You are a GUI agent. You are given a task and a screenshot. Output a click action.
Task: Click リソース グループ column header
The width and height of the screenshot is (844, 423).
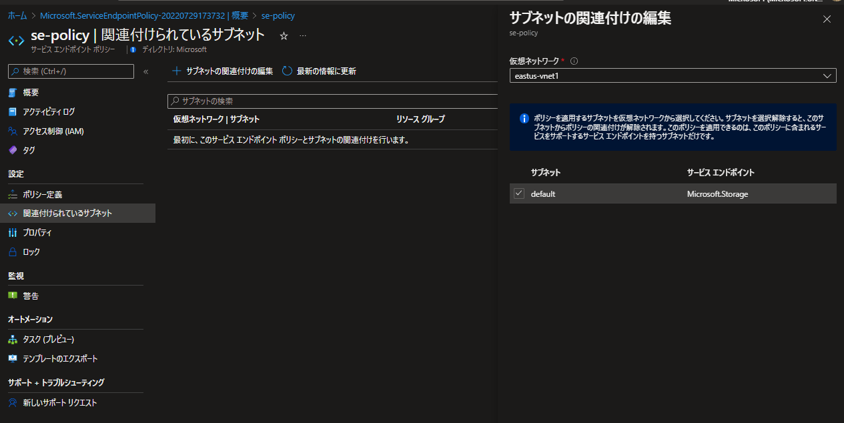coord(420,119)
